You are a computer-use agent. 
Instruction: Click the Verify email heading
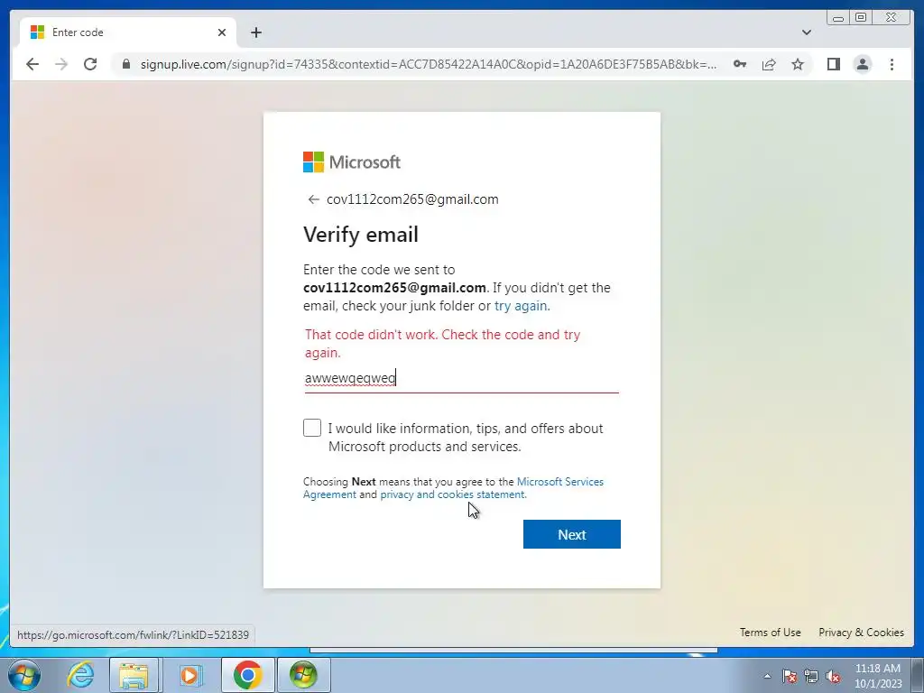[x=361, y=235]
